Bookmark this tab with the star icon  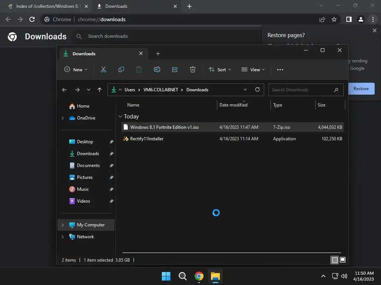pos(334,19)
